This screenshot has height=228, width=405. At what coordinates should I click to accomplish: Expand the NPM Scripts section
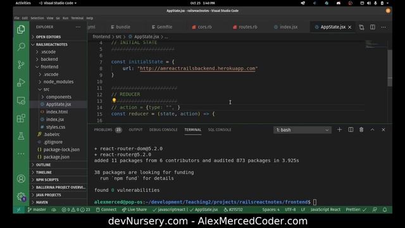(x=47, y=180)
